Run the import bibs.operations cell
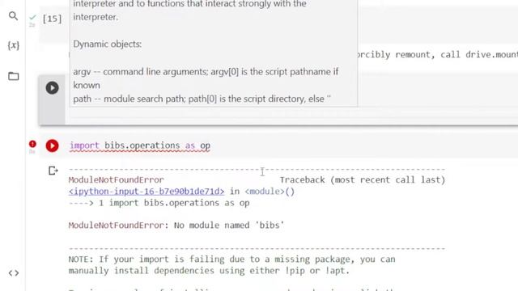518x291 pixels. (x=52, y=145)
